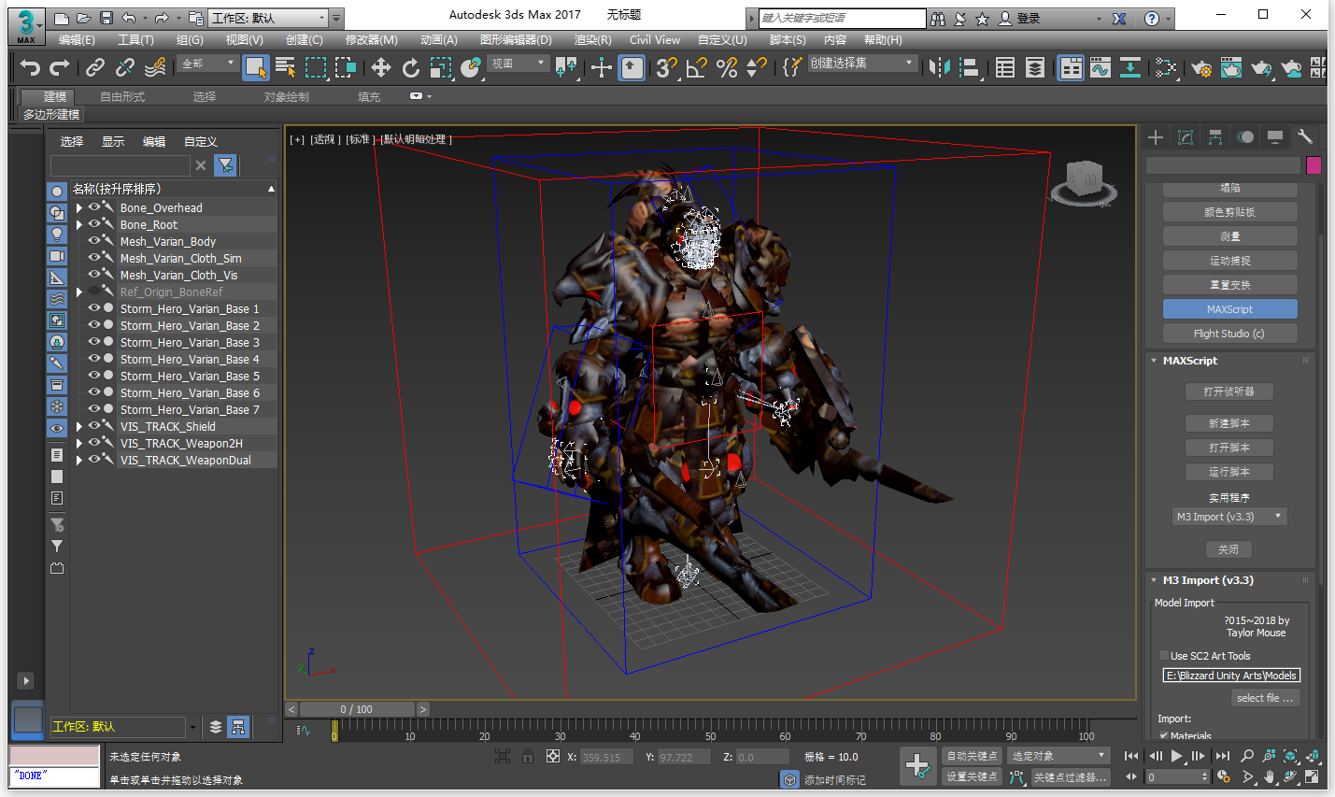Open the Create tab plus icon

1156,137
